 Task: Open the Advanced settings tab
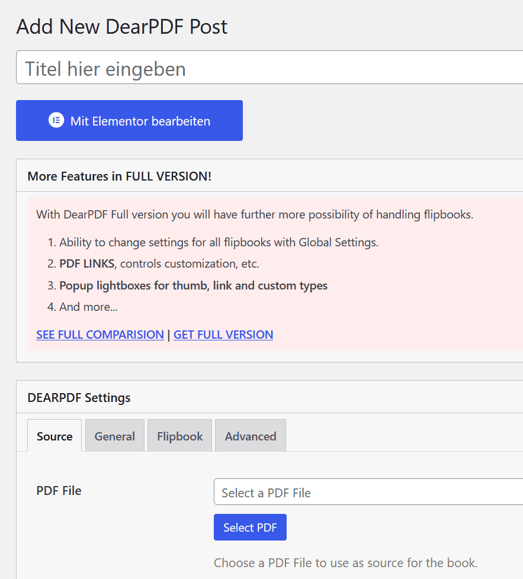pyautogui.click(x=251, y=436)
